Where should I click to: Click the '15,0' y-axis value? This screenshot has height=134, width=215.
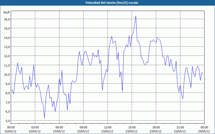7,28
